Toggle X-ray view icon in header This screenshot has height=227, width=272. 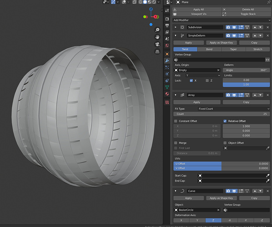click(x=135, y=2)
